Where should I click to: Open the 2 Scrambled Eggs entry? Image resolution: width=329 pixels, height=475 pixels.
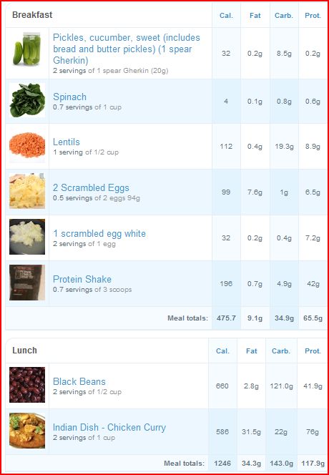[91, 188]
